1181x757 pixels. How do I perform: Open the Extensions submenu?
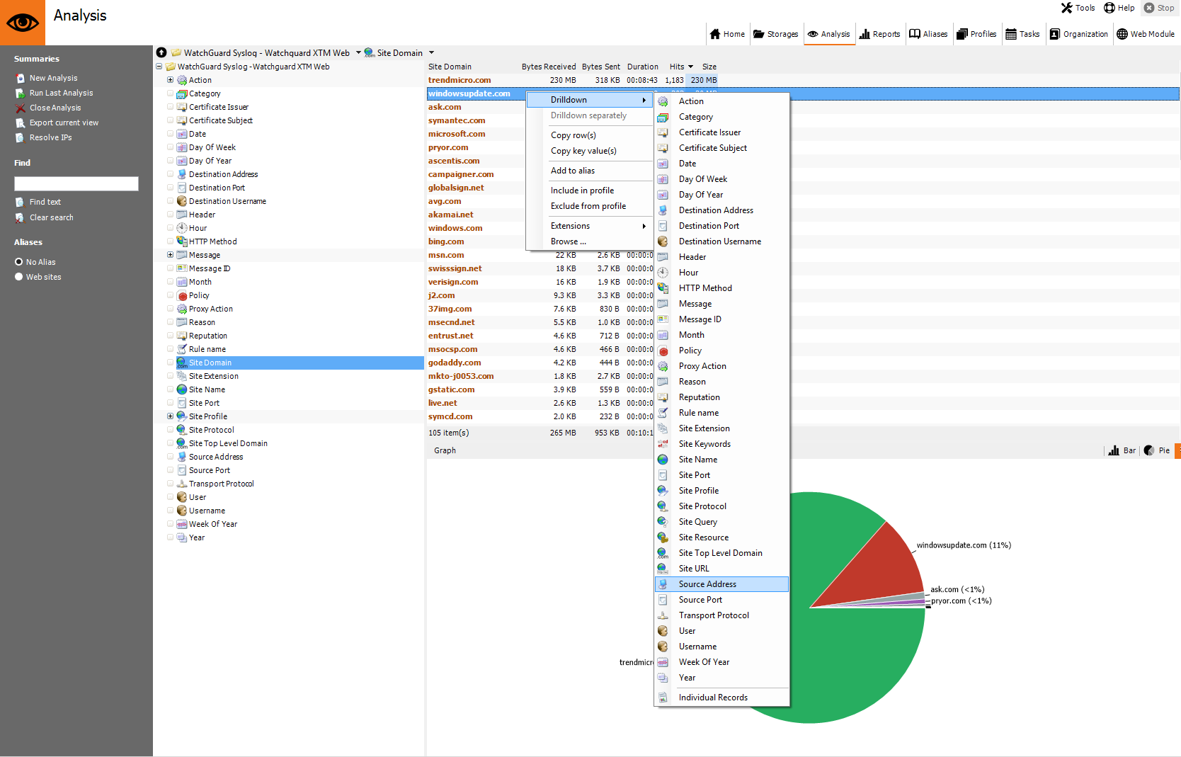[x=589, y=226]
